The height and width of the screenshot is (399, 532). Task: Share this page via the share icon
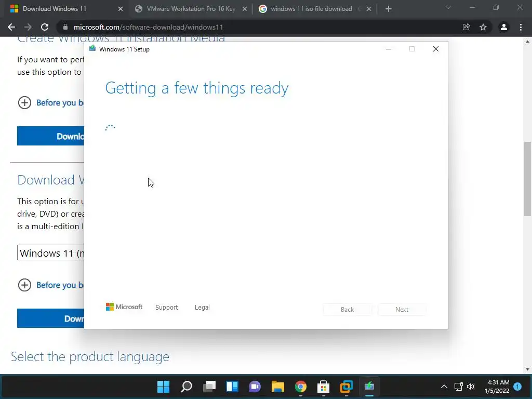click(x=466, y=27)
